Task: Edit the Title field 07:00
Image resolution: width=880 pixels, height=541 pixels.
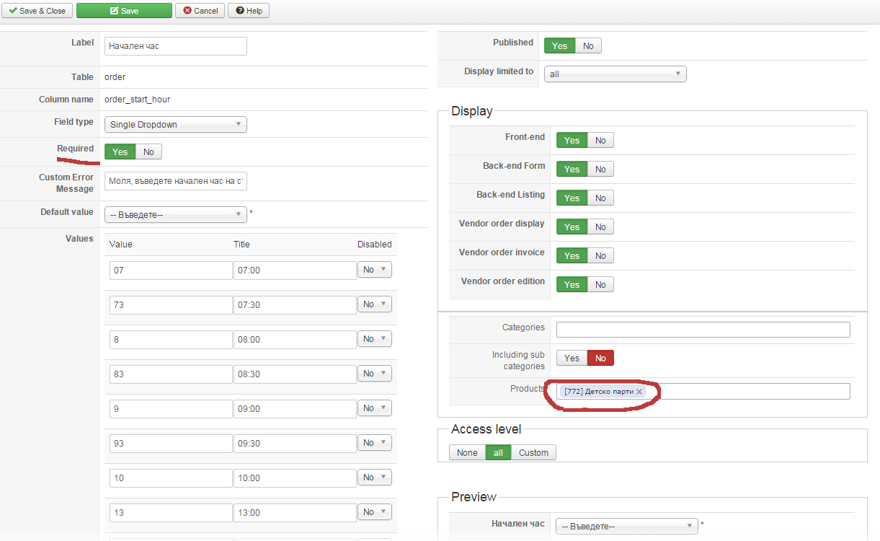Action: pos(295,270)
